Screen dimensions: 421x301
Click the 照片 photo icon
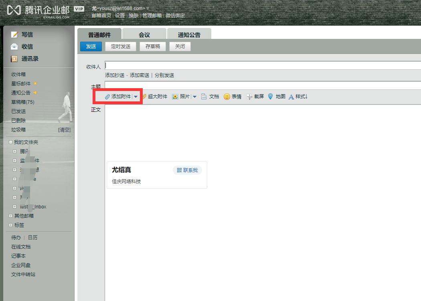coord(175,97)
